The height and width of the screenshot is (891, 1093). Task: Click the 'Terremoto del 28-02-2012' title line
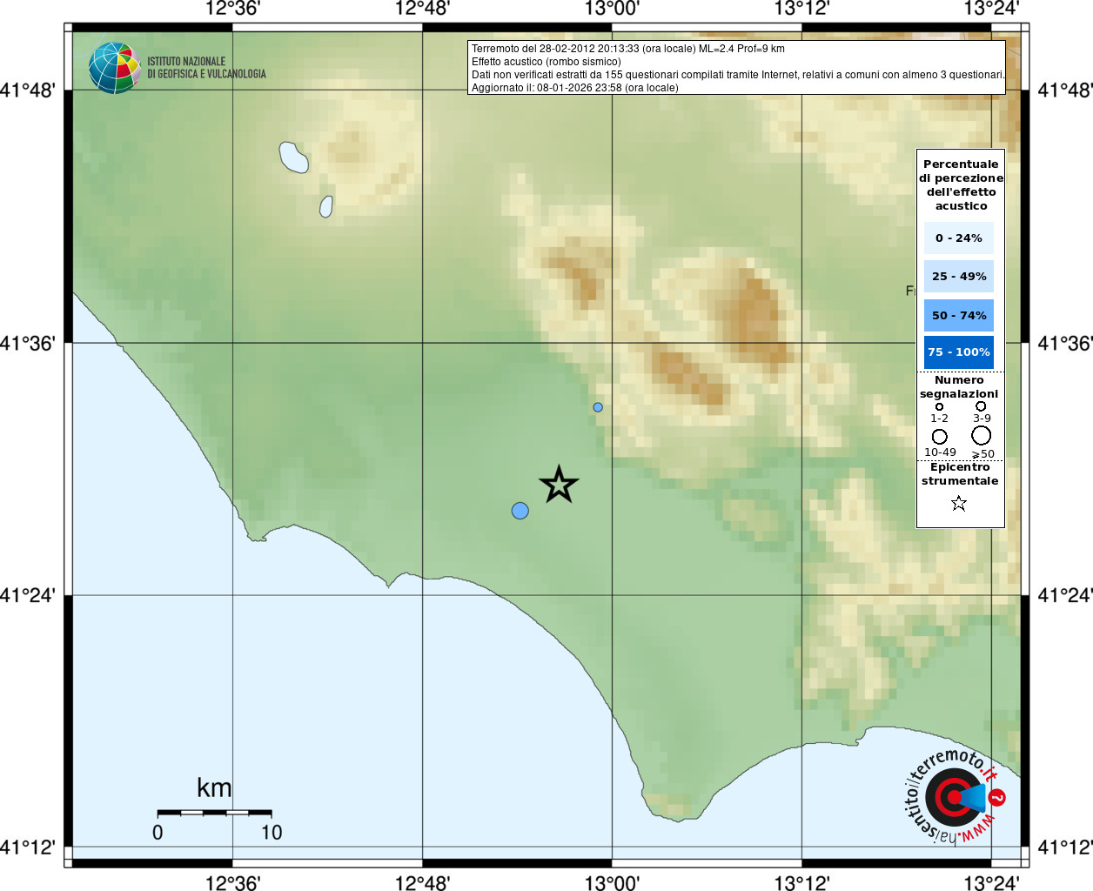(628, 49)
